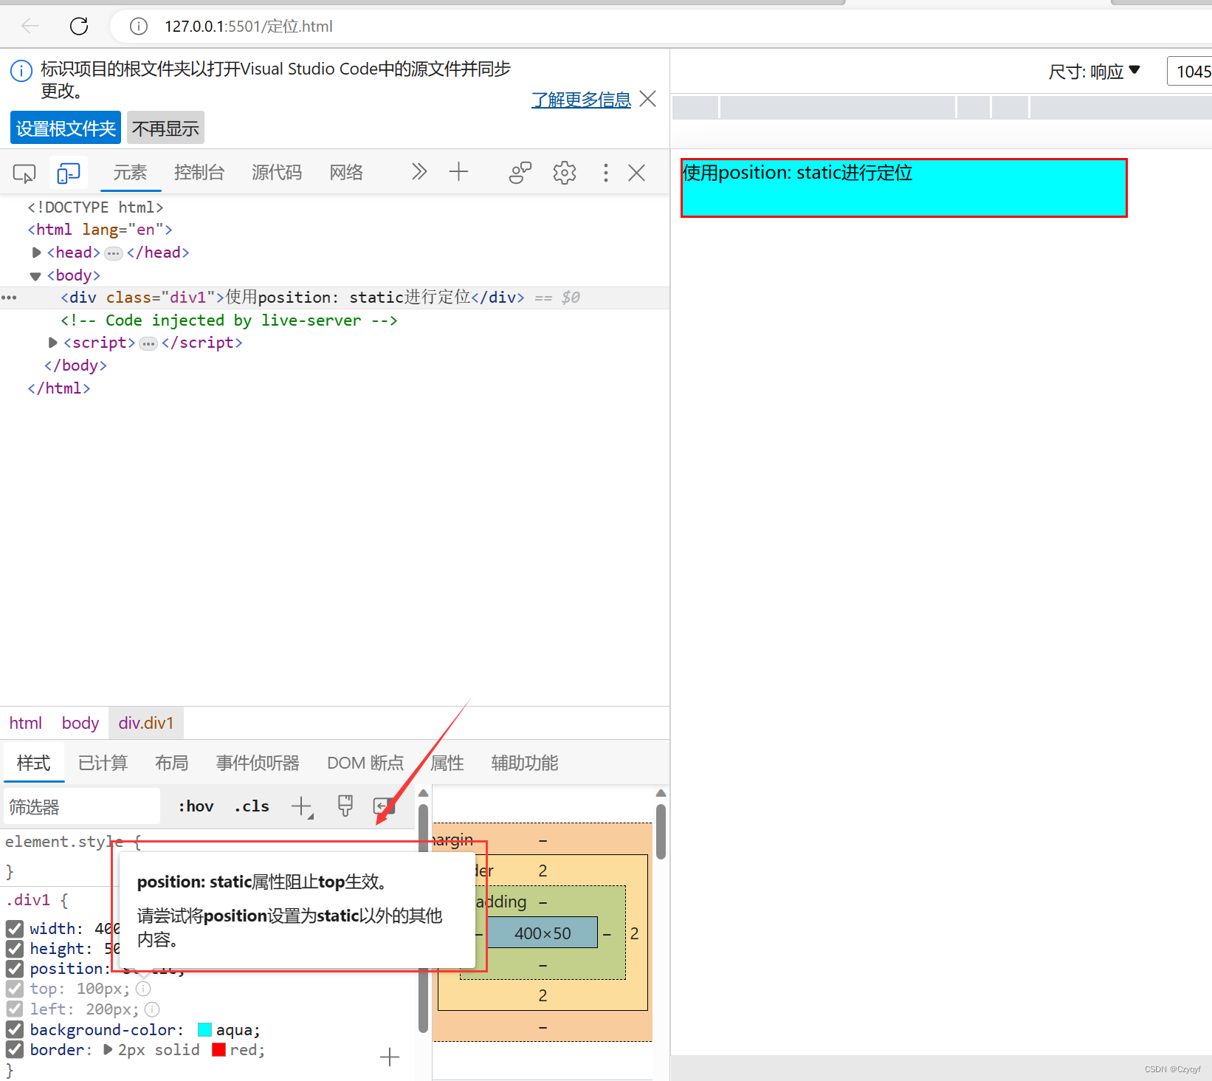The image size is (1212, 1081).
Task: Click 不再显示 button
Action: click(x=165, y=128)
